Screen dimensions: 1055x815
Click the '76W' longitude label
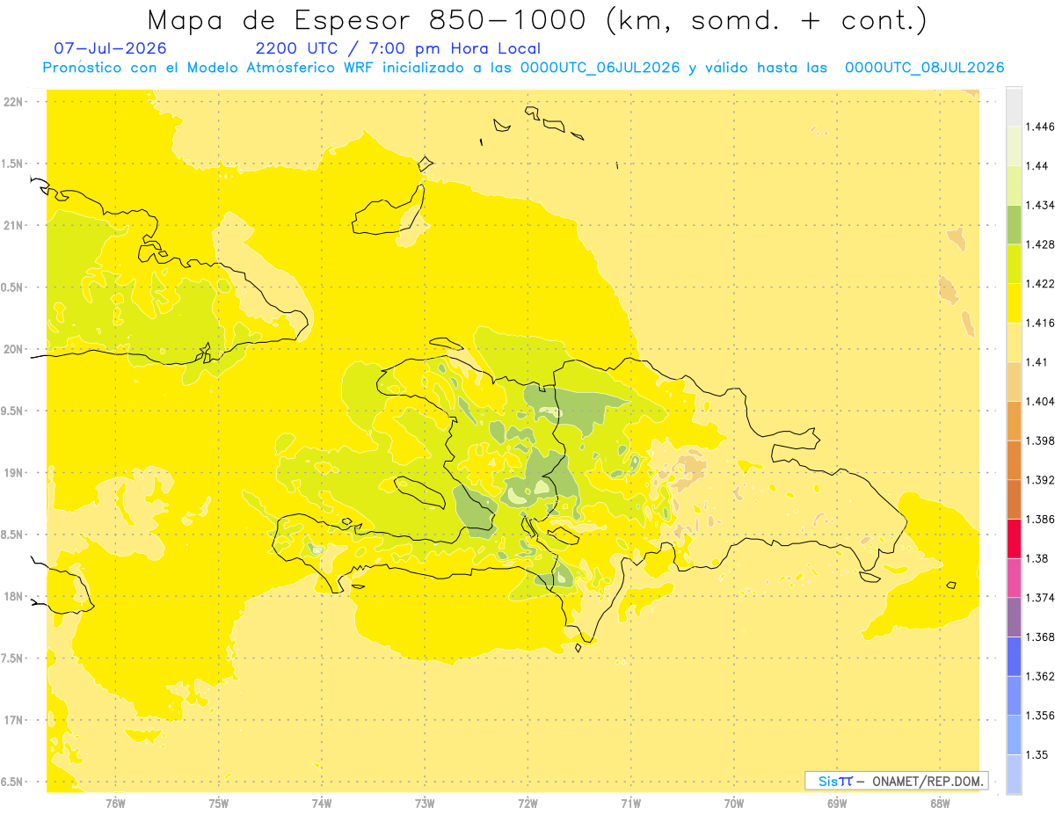[115, 804]
